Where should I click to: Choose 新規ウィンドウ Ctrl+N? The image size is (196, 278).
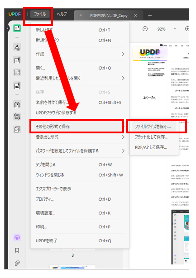click(x=80, y=40)
